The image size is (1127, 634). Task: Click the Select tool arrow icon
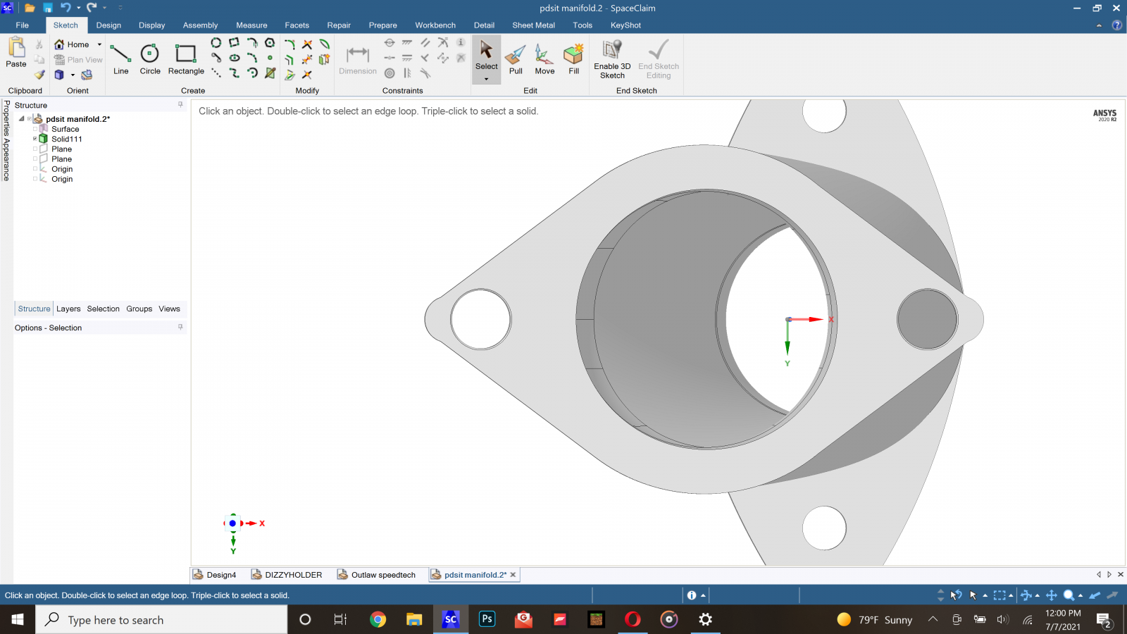pyautogui.click(x=486, y=49)
